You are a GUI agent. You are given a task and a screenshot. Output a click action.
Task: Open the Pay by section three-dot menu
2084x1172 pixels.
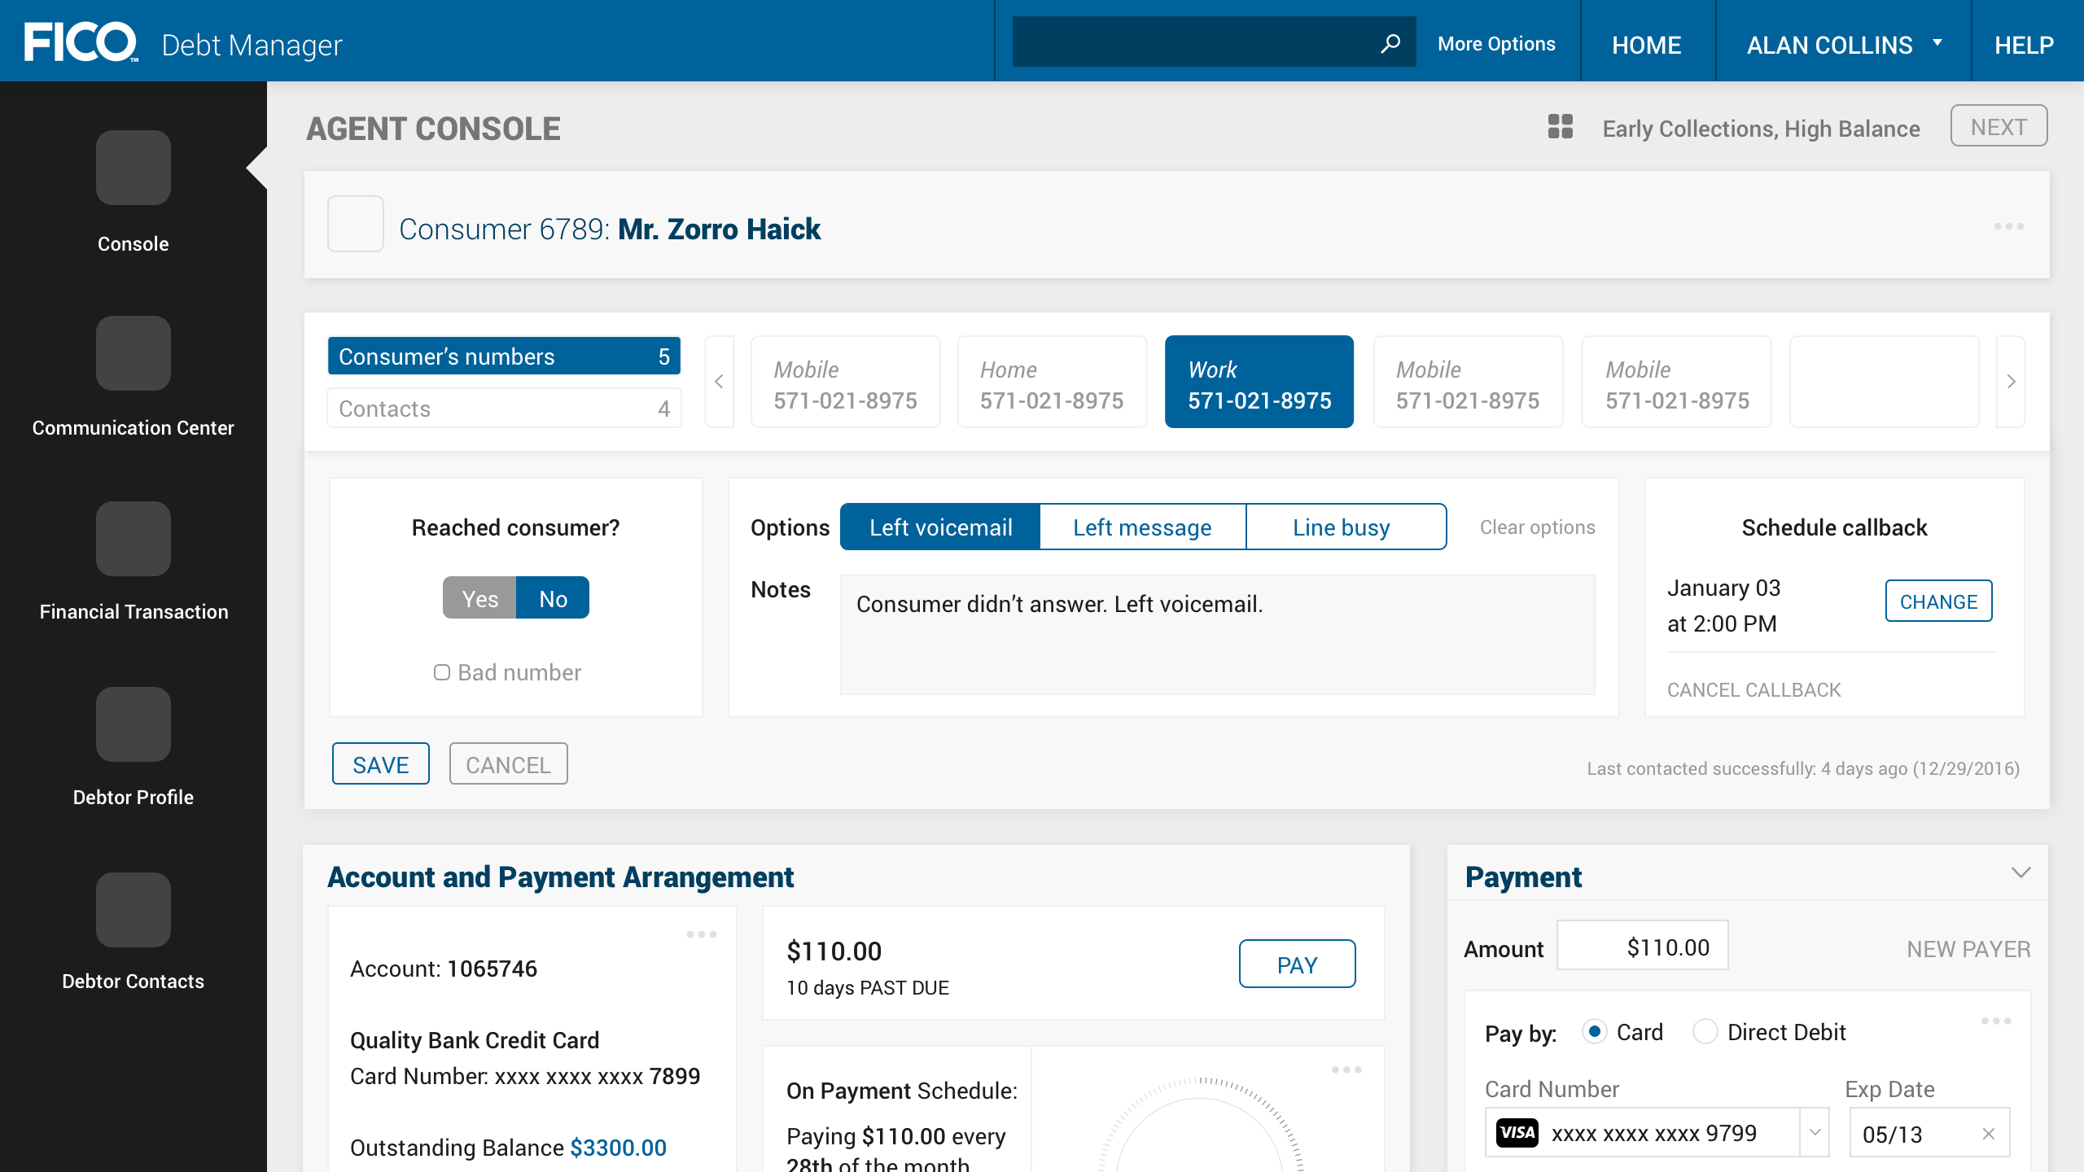[x=1996, y=1021]
